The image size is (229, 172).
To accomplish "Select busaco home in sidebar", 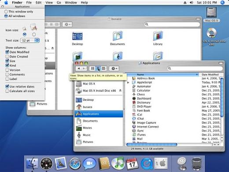I will pyautogui.click(x=99, y=107).
